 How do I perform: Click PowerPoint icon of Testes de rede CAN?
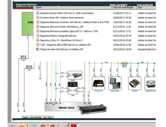[x=38, y=49]
